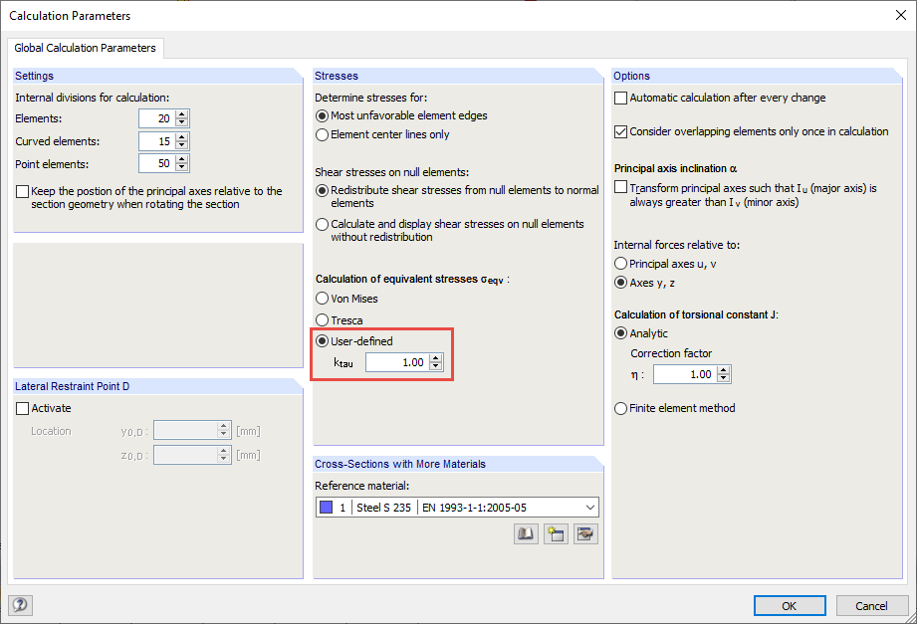Image resolution: width=917 pixels, height=624 pixels.
Task: Enable Automatic calculation after every change
Action: coord(620,98)
